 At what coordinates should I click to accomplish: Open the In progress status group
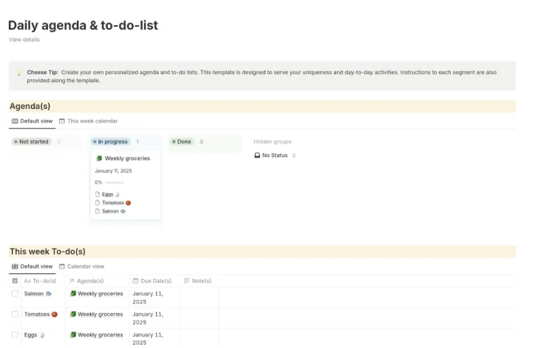coord(110,141)
